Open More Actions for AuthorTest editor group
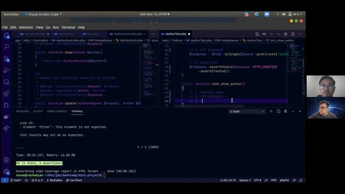 click(300, 34)
